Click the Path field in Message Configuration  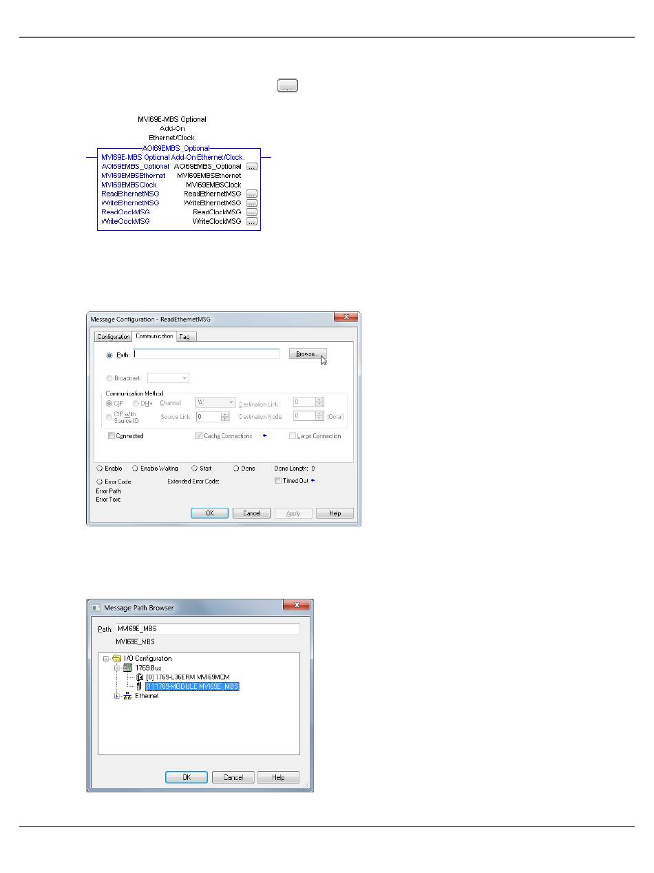(207, 354)
